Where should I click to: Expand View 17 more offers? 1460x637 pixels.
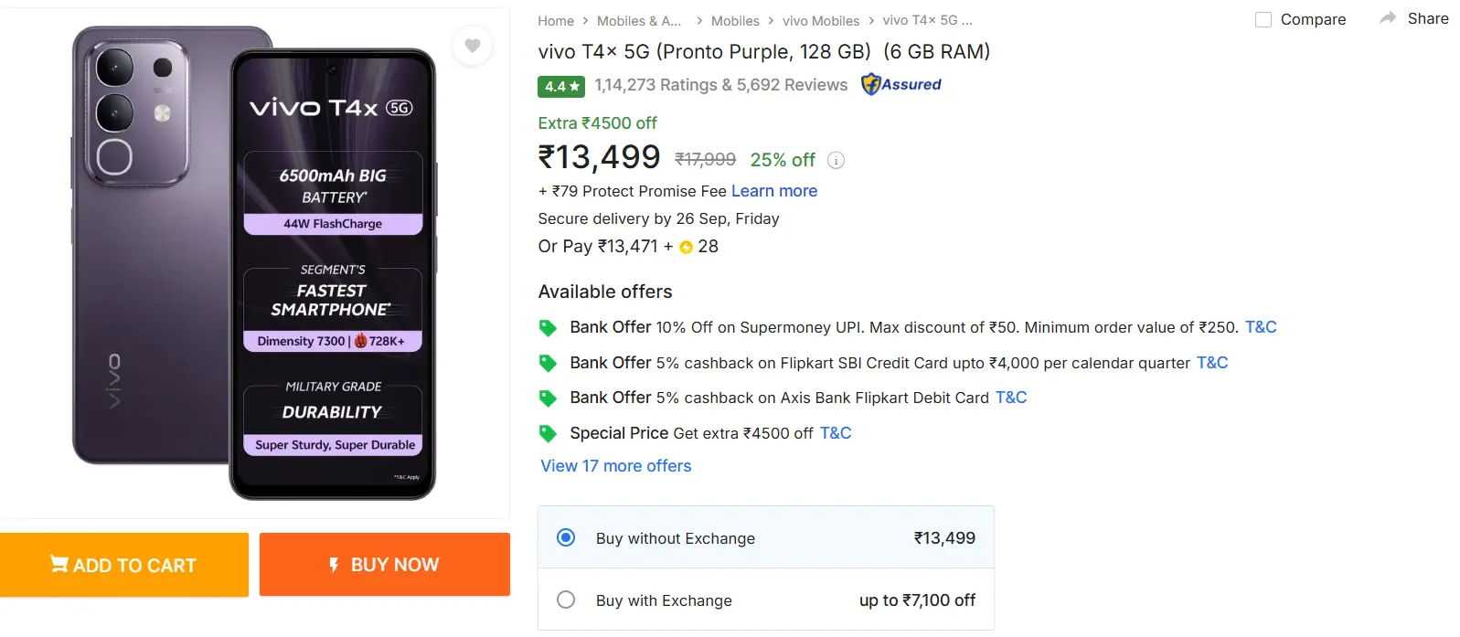(614, 466)
